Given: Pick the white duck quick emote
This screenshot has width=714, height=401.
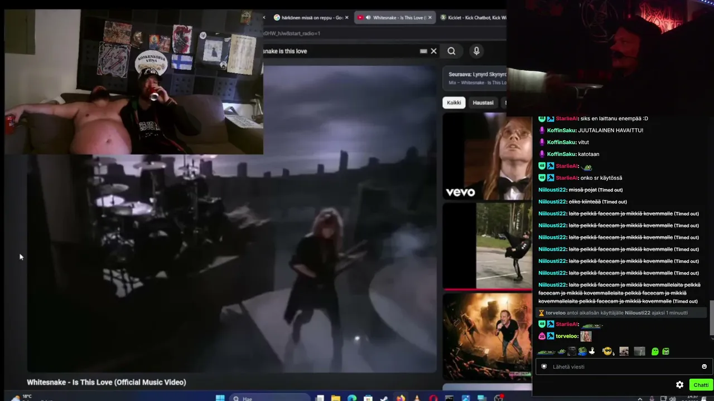Looking at the screenshot, I should [592, 351].
